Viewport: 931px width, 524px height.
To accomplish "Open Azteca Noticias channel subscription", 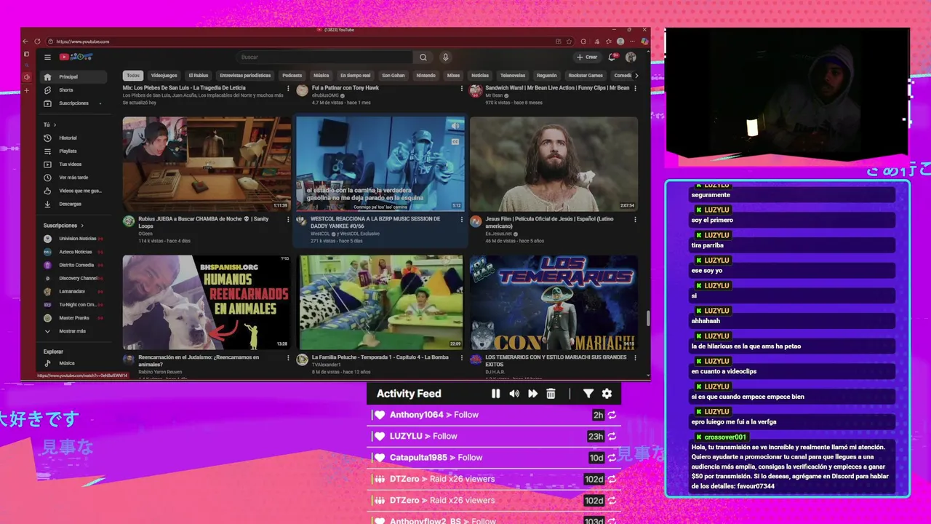I will [73, 252].
